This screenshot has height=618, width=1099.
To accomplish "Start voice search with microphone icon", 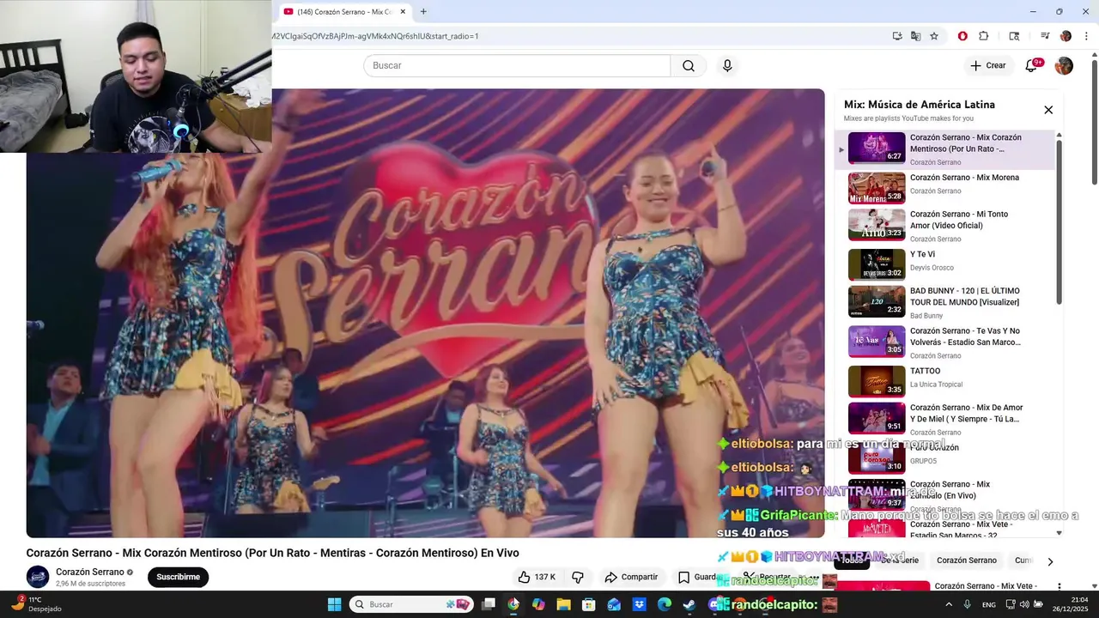I will [x=727, y=66].
